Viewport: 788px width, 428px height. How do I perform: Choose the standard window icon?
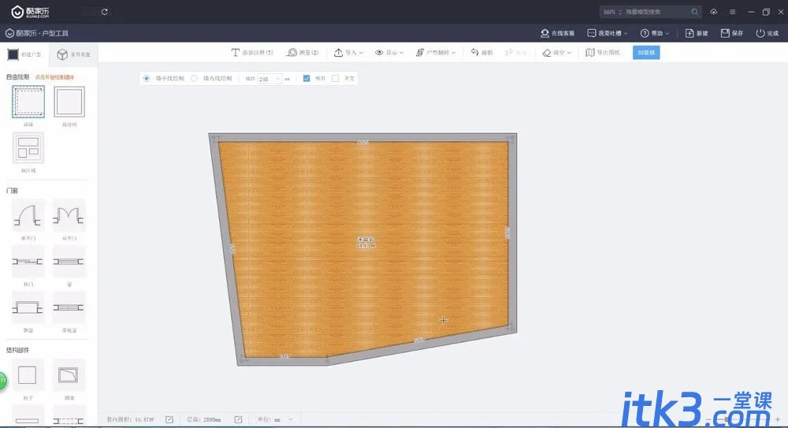[69, 262]
